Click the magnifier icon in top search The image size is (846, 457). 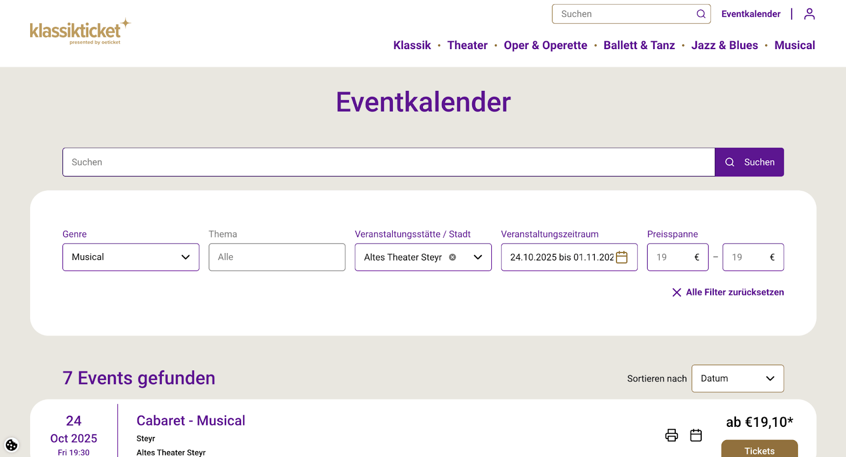701,14
